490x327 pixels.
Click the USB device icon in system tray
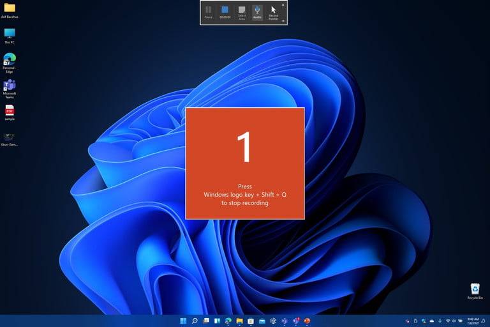click(x=415, y=321)
